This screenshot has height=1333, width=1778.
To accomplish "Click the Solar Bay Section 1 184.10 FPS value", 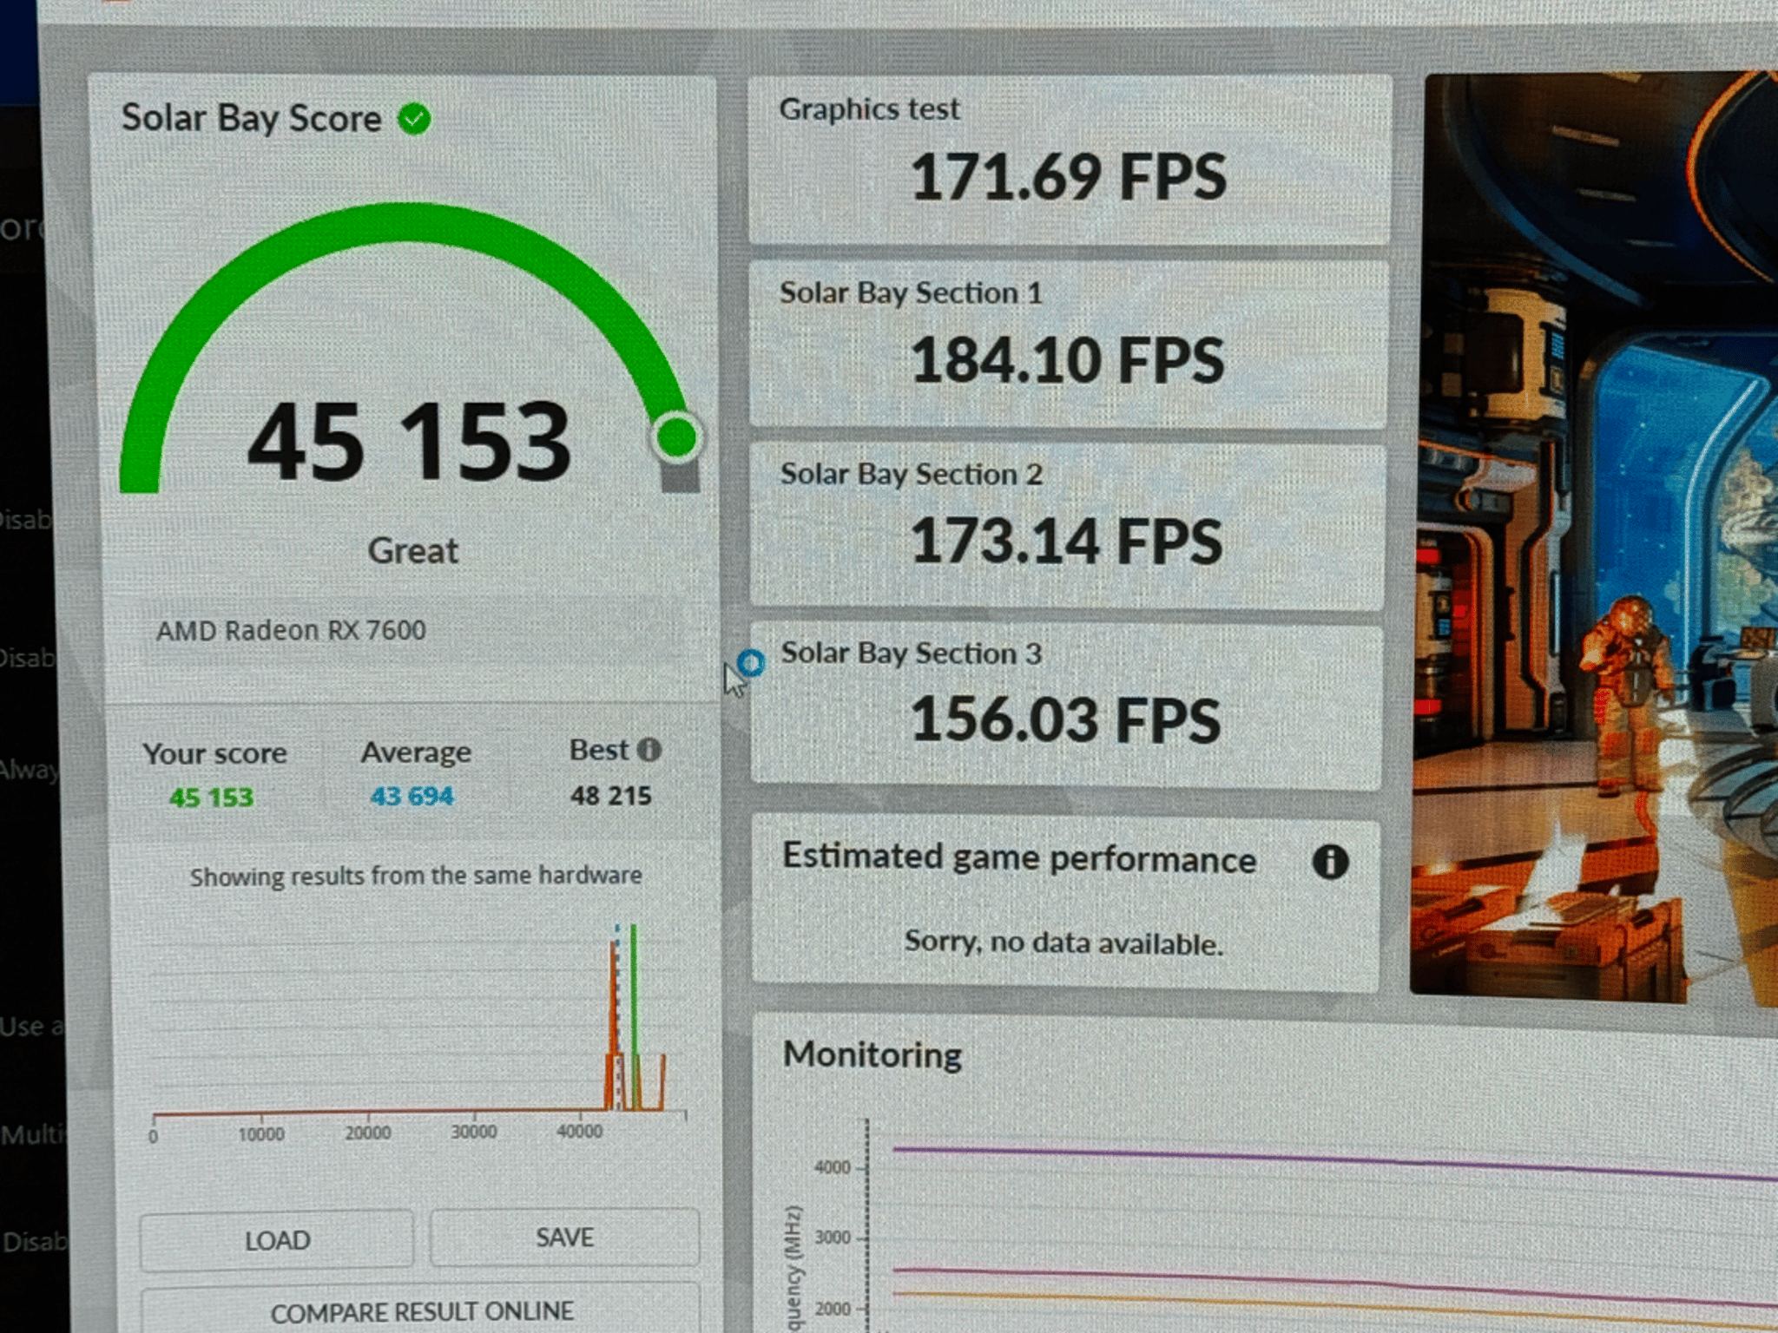I will pyautogui.click(x=1067, y=360).
